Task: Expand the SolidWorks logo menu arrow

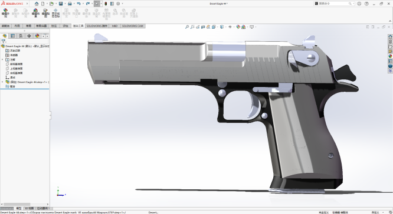Action: coord(27,4)
